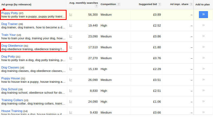Show trend chart for Dog Classes row
Image resolution: width=213 pixels, height=117 pixels.
point(71,69)
